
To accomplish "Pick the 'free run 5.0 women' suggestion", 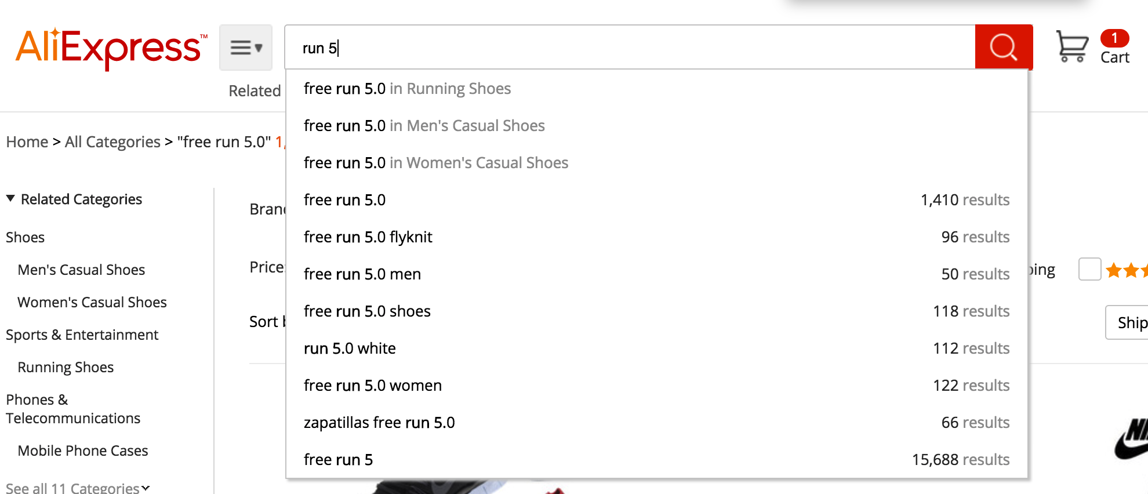I will coord(657,386).
